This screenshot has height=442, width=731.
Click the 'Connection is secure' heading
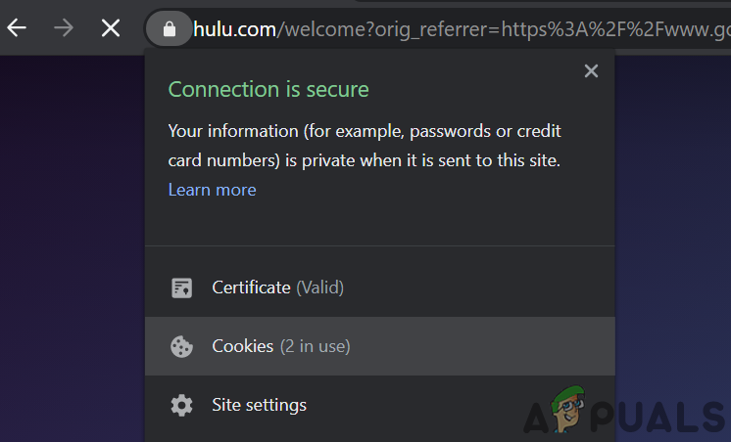point(268,89)
